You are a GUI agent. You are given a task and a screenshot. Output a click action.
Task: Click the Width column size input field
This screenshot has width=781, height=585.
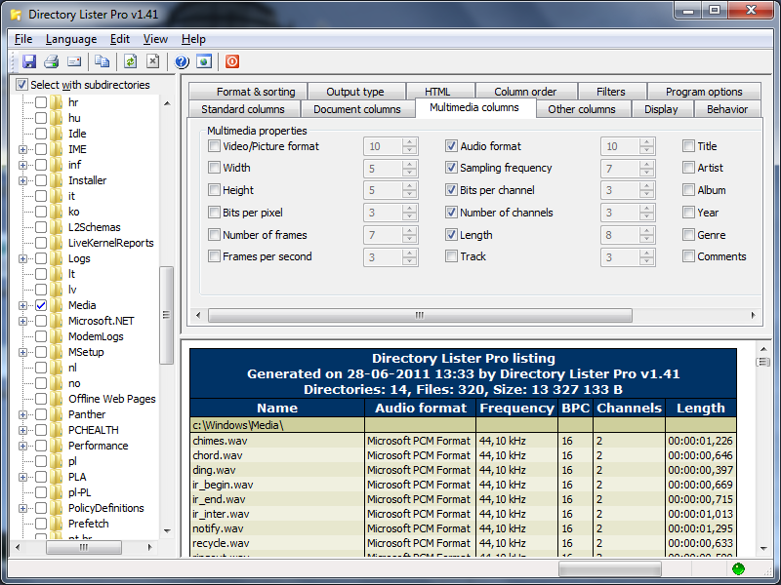click(383, 168)
